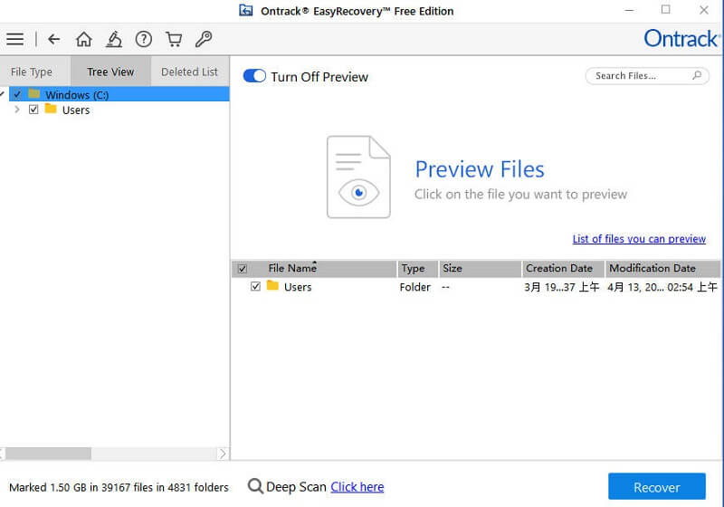Click the Folder type cell

pos(414,287)
